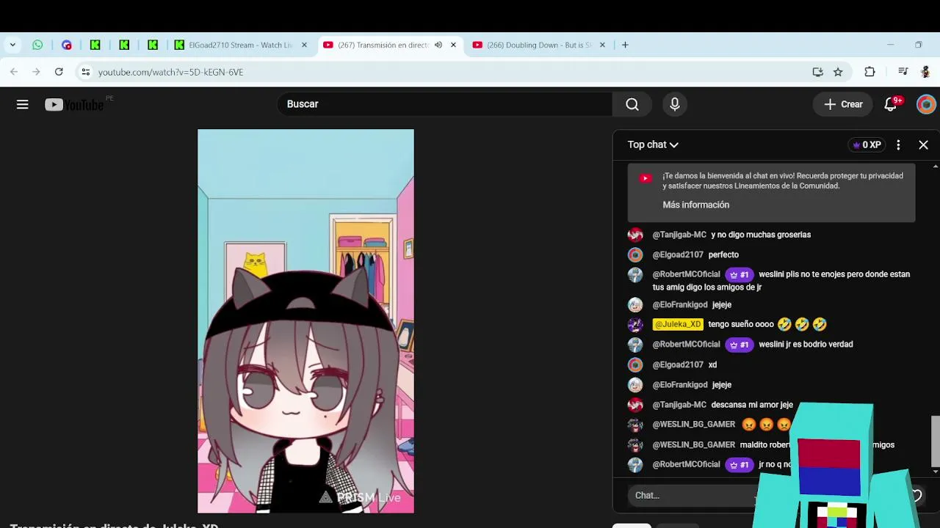Open the browser extensions puzzle icon
The width and height of the screenshot is (940, 528).
click(869, 72)
